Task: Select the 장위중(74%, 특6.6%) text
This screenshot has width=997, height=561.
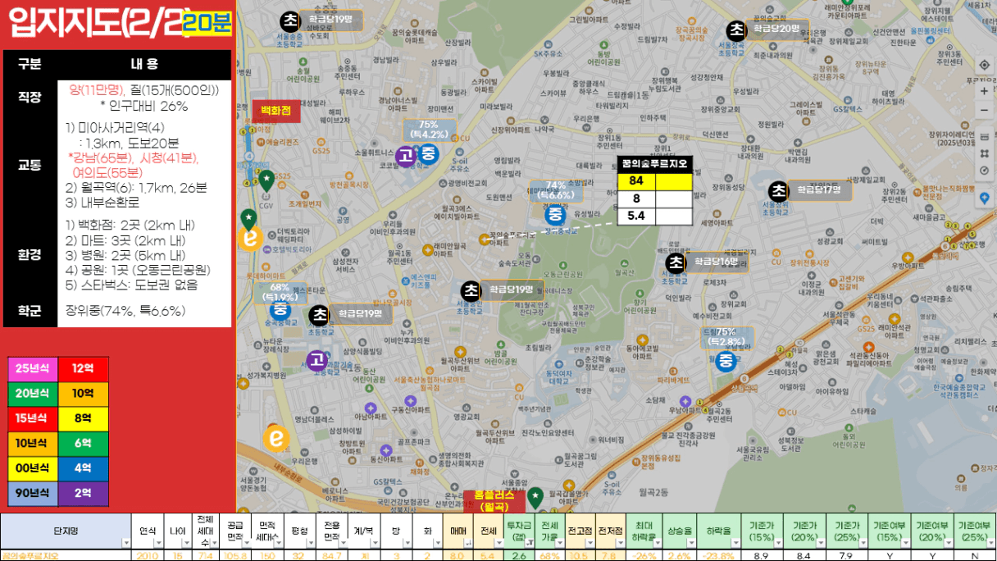Action: pyautogui.click(x=125, y=311)
